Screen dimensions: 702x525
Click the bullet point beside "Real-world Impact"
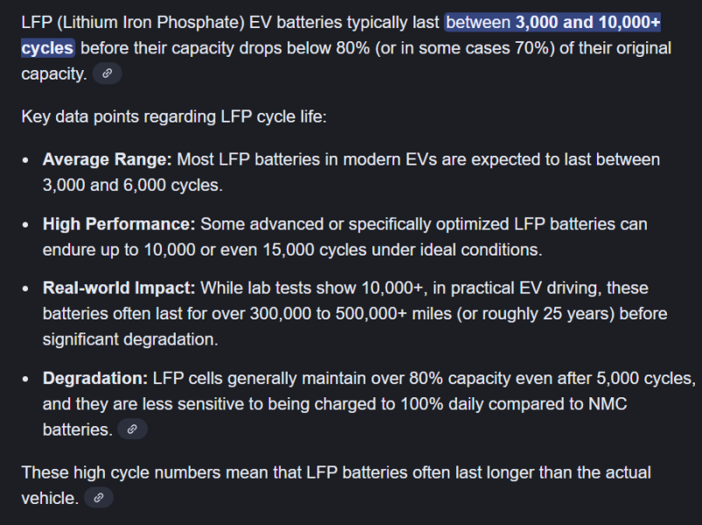coord(26,289)
